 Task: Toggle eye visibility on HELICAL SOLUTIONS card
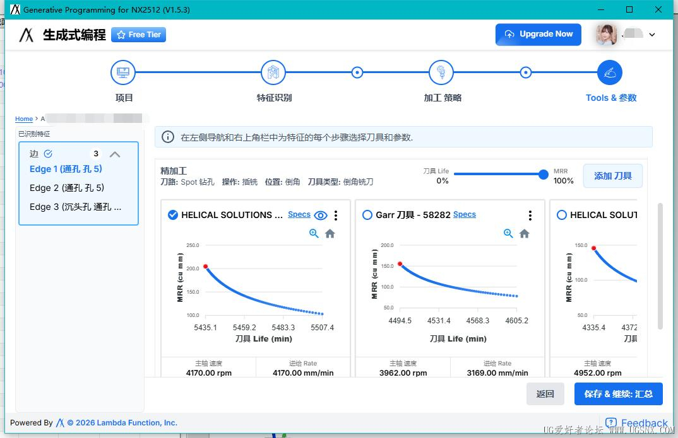[321, 216]
